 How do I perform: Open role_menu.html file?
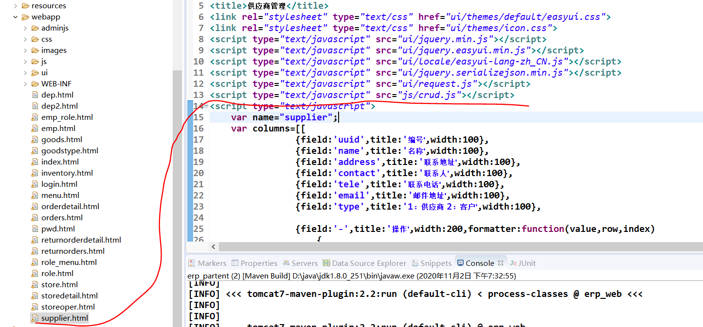click(x=69, y=262)
